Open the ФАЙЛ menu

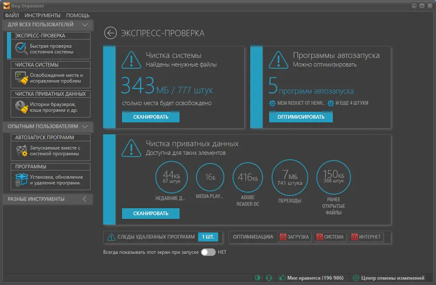tap(12, 15)
